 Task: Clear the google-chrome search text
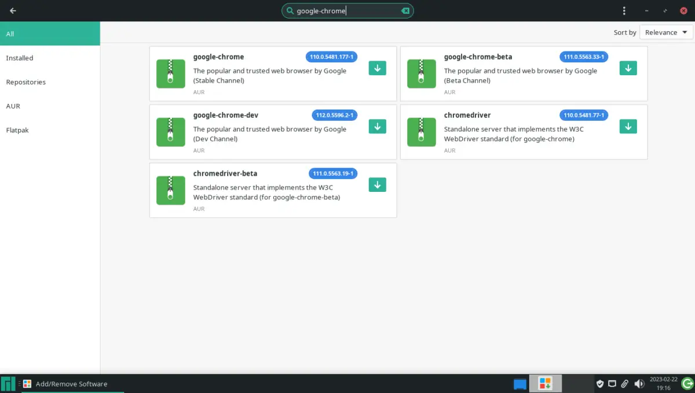coord(405,11)
